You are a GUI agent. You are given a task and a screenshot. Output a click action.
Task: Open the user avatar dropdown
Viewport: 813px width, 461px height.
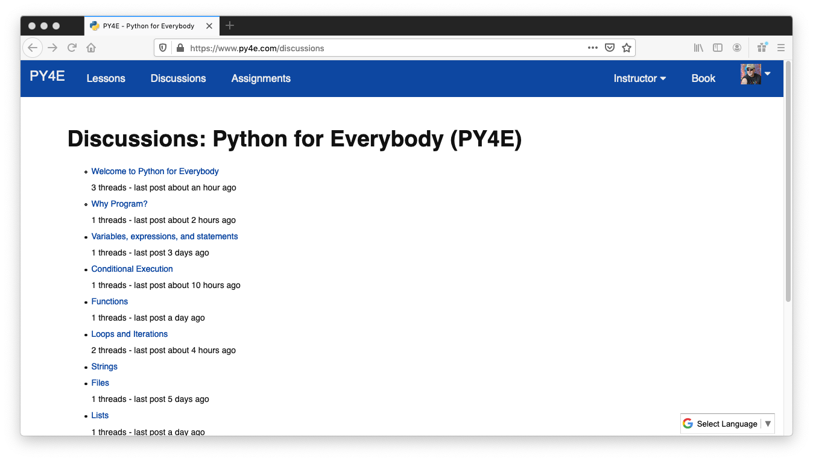(x=755, y=74)
